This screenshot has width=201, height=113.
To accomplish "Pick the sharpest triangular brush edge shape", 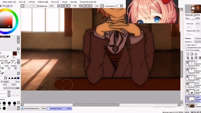I will pyautogui.click(x=9, y=78).
